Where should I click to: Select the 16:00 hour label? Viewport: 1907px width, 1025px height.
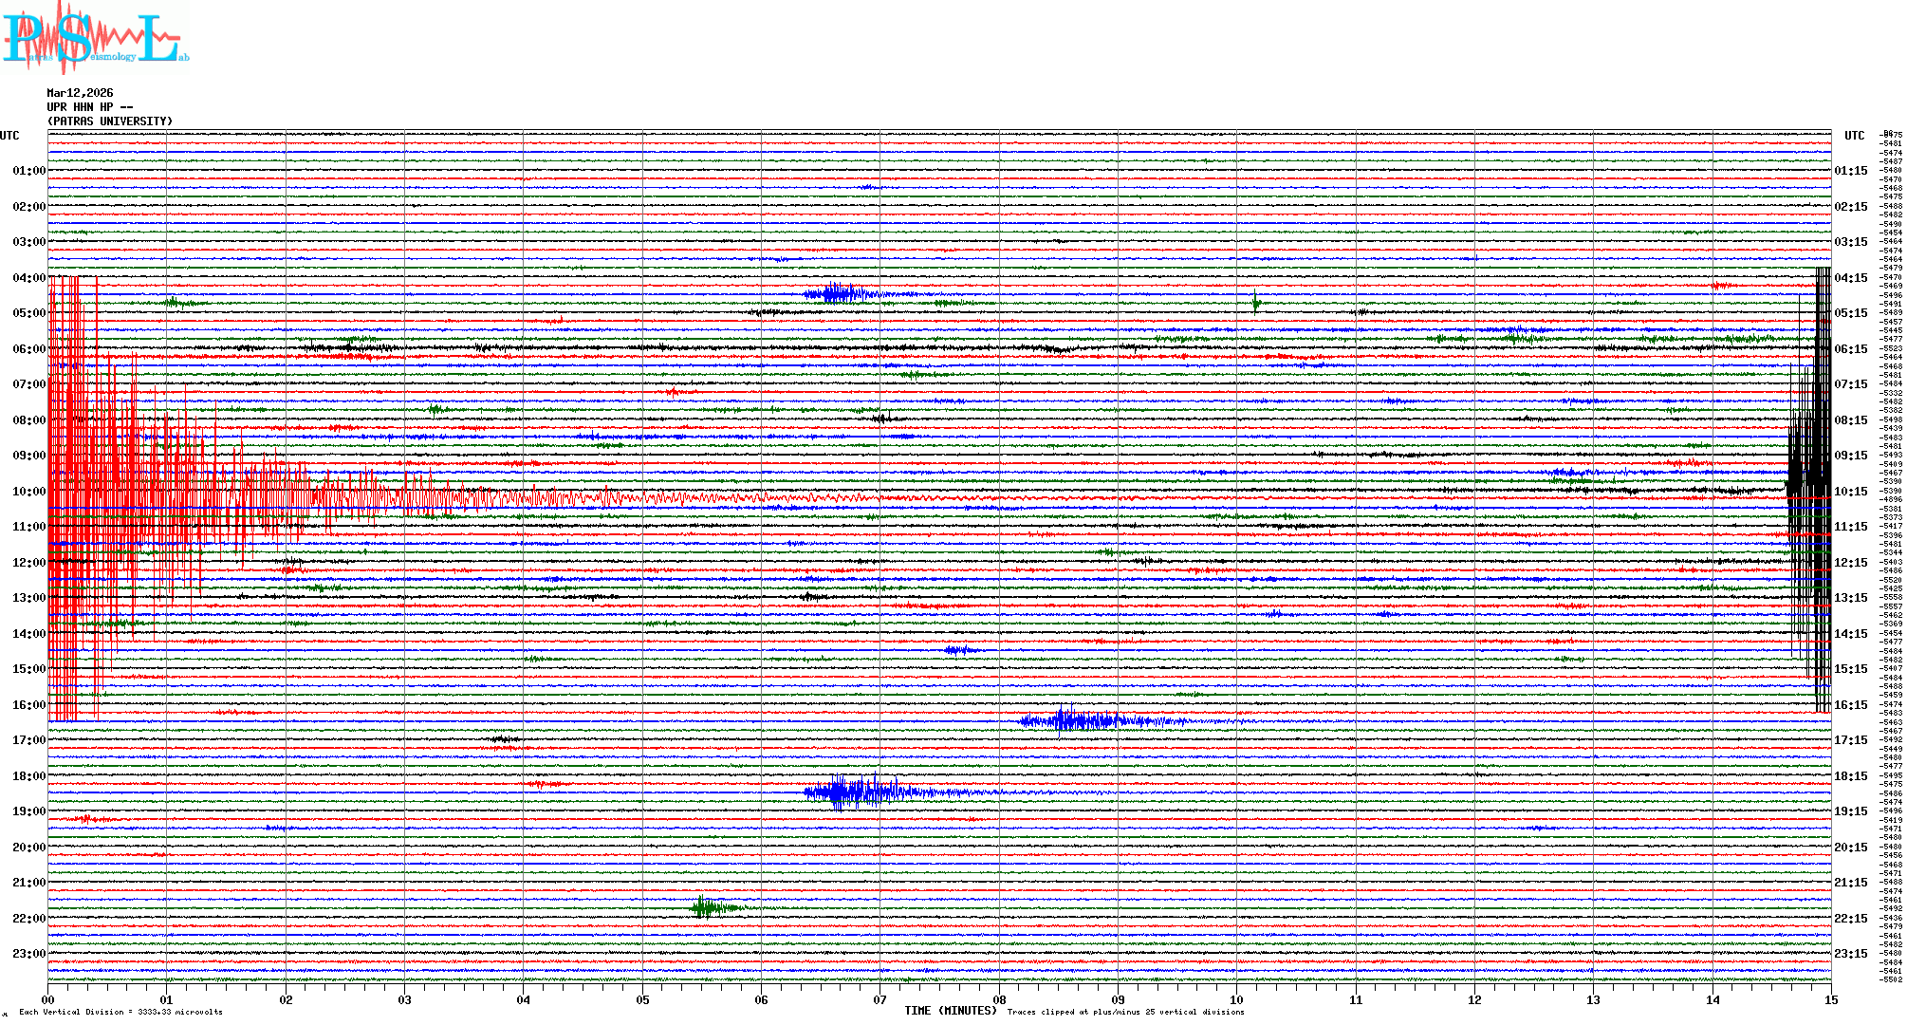pos(28,705)
